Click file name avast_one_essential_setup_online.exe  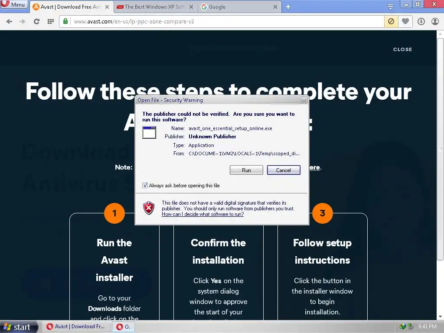pos(230,128)
